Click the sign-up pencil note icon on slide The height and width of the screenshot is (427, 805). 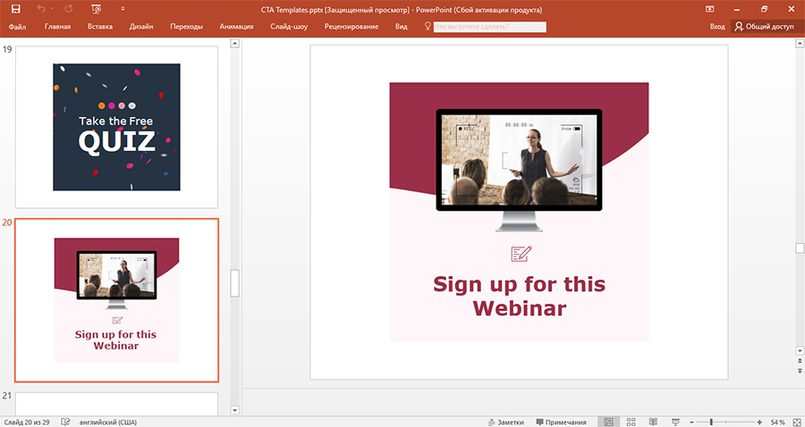coord(521,254)
